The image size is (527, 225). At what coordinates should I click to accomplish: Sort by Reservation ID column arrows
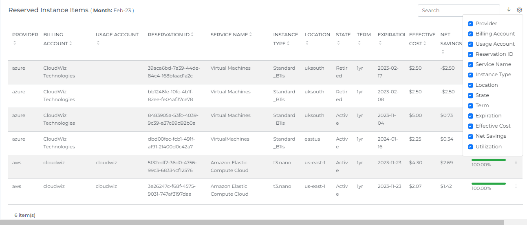192,35
